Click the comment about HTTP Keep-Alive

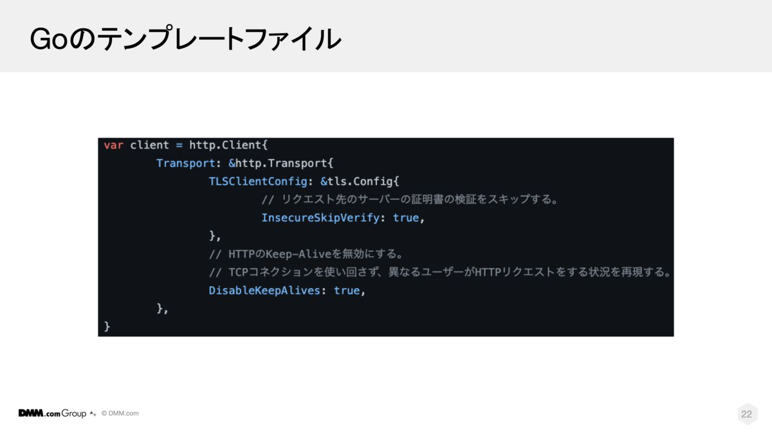point(315,254)
